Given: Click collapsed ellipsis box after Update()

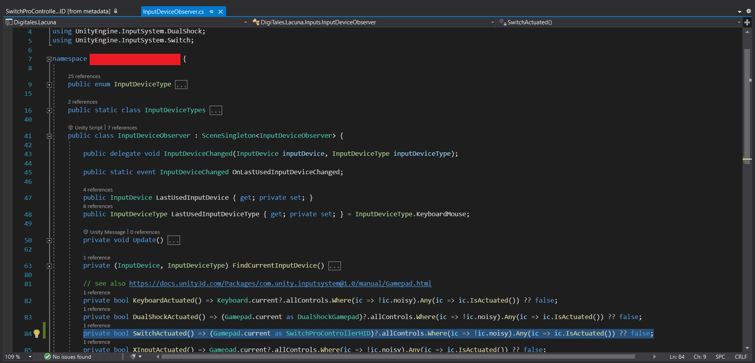Looking at the screenshot, I should (173, 241).
